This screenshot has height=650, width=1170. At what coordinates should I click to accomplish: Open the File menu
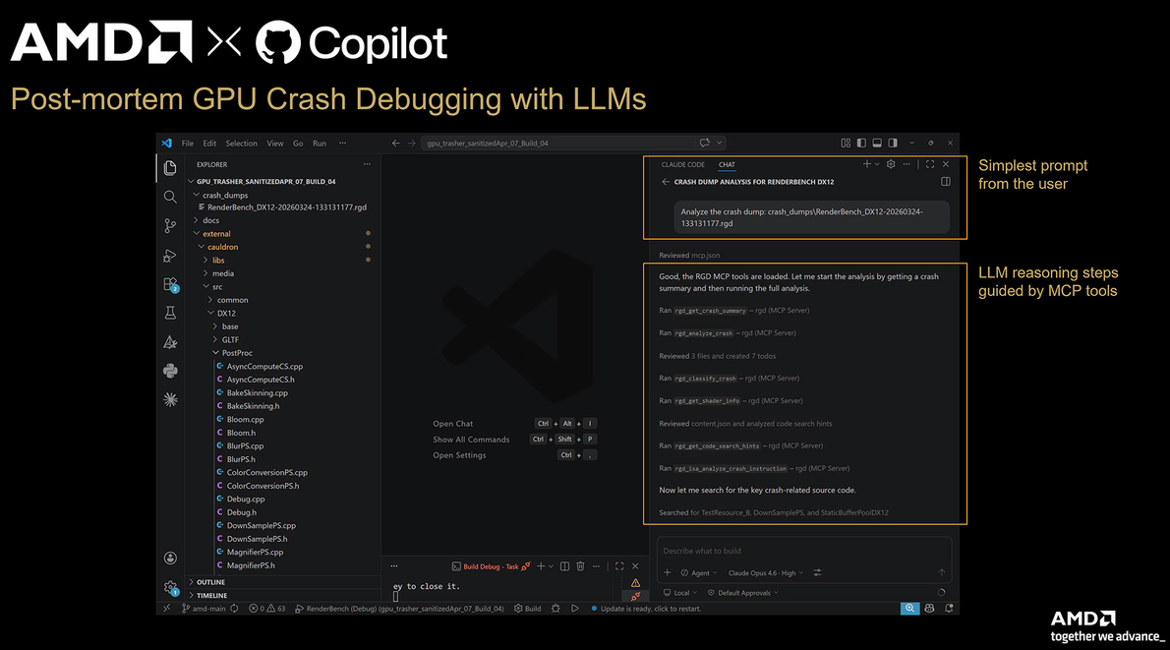pos(187,144)
